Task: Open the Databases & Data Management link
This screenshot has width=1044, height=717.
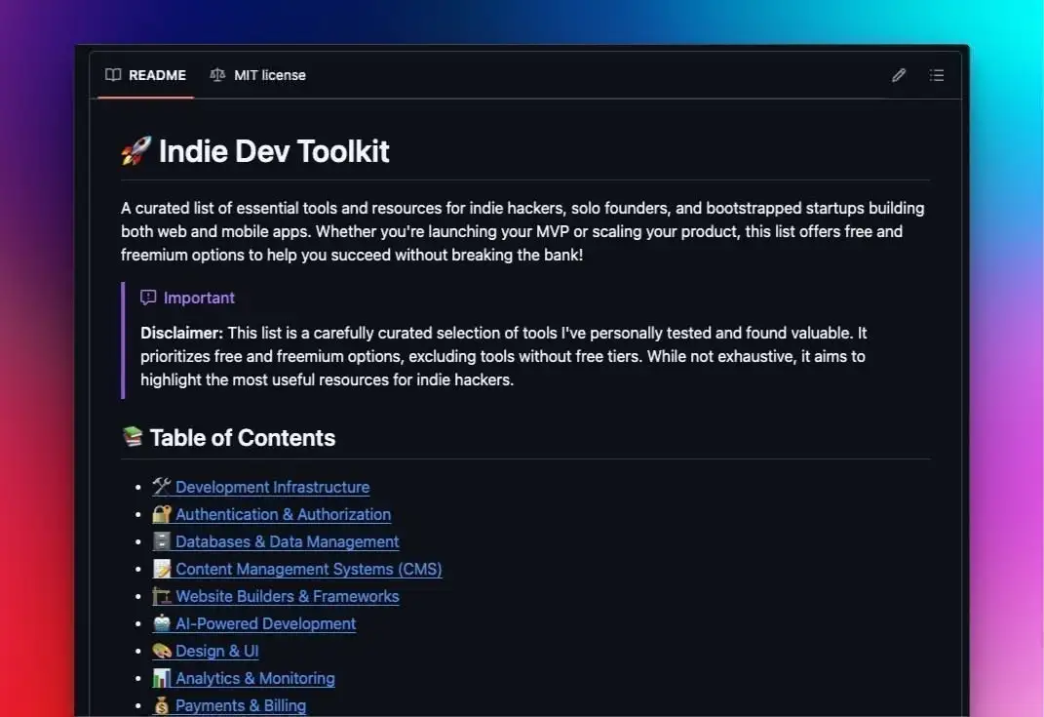Action: [x=287, y=541]
